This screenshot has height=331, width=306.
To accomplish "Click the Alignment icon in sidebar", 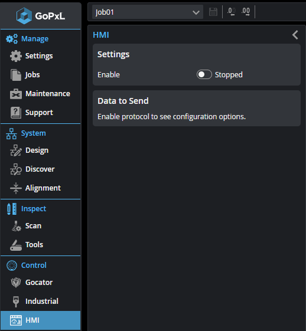I will click(16, 188).
